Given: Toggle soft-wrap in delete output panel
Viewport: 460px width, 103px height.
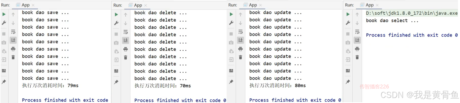Looking at the screenshot, I should pos(126,32).
